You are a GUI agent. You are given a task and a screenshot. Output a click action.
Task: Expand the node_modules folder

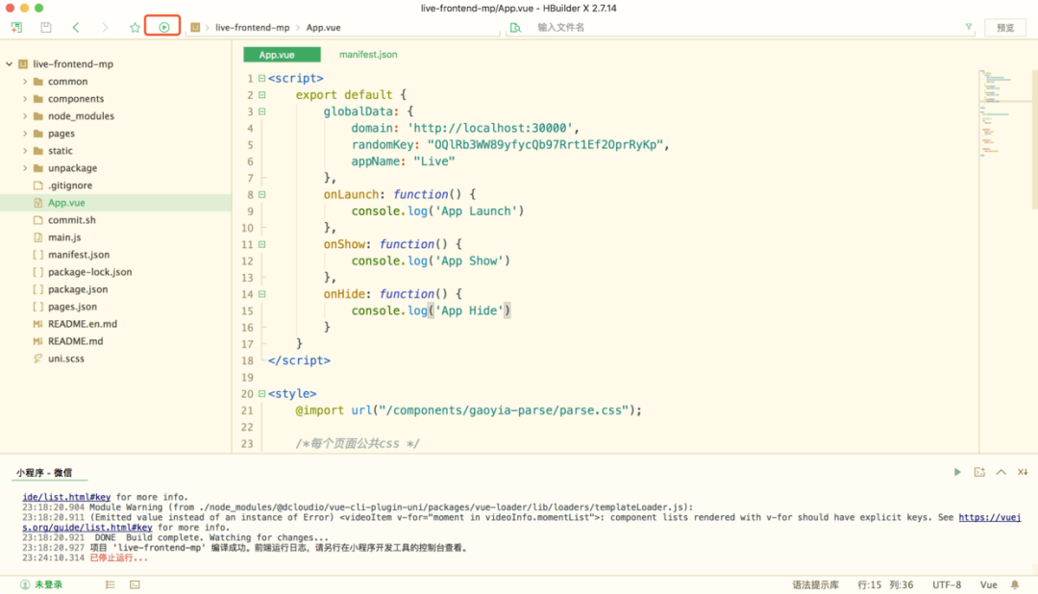(25, 116)
